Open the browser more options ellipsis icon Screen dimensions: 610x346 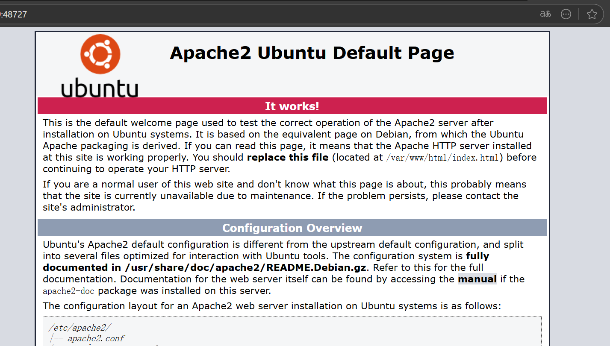[566, 14]
